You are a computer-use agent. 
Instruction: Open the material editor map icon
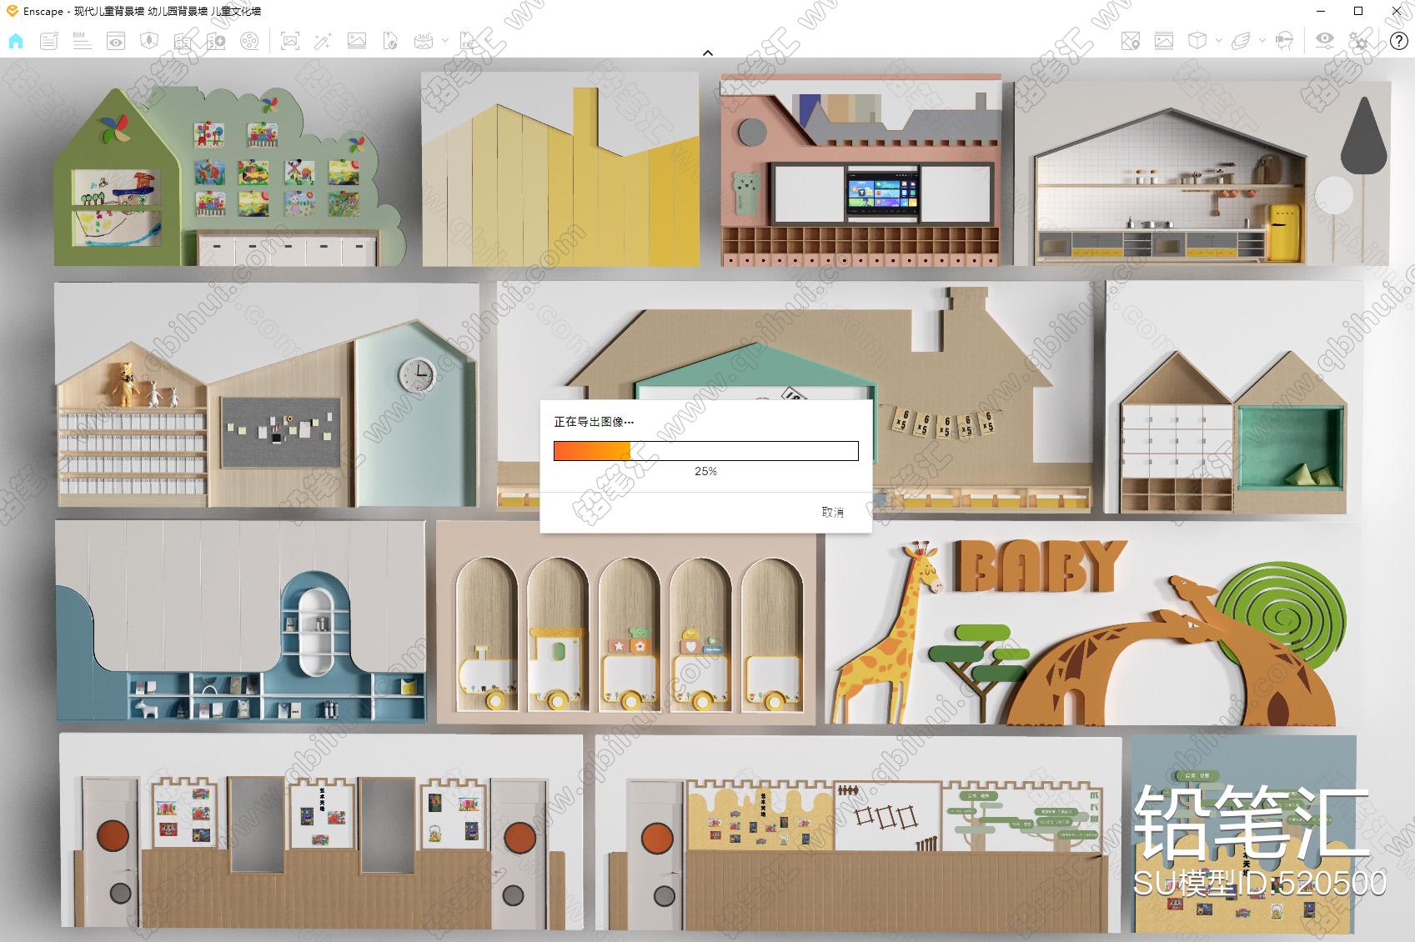[183, 41]
